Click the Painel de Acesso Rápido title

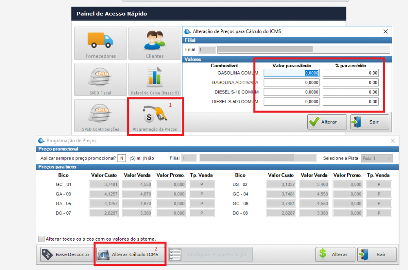pyautogui.click(x=112, y=14)
